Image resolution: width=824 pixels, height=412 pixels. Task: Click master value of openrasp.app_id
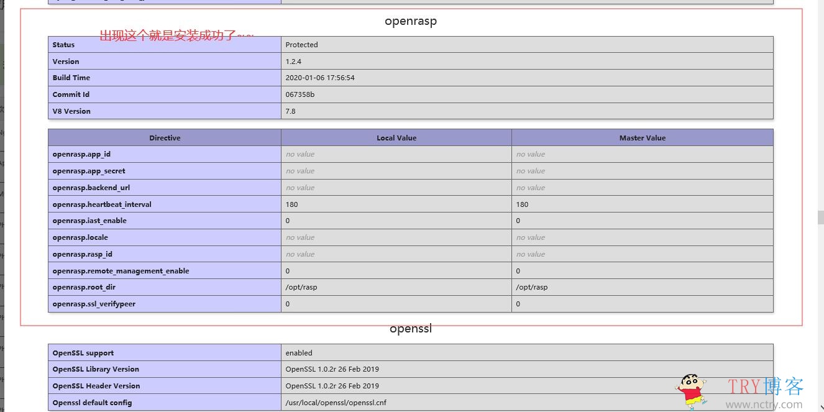[x=531, y=154]
